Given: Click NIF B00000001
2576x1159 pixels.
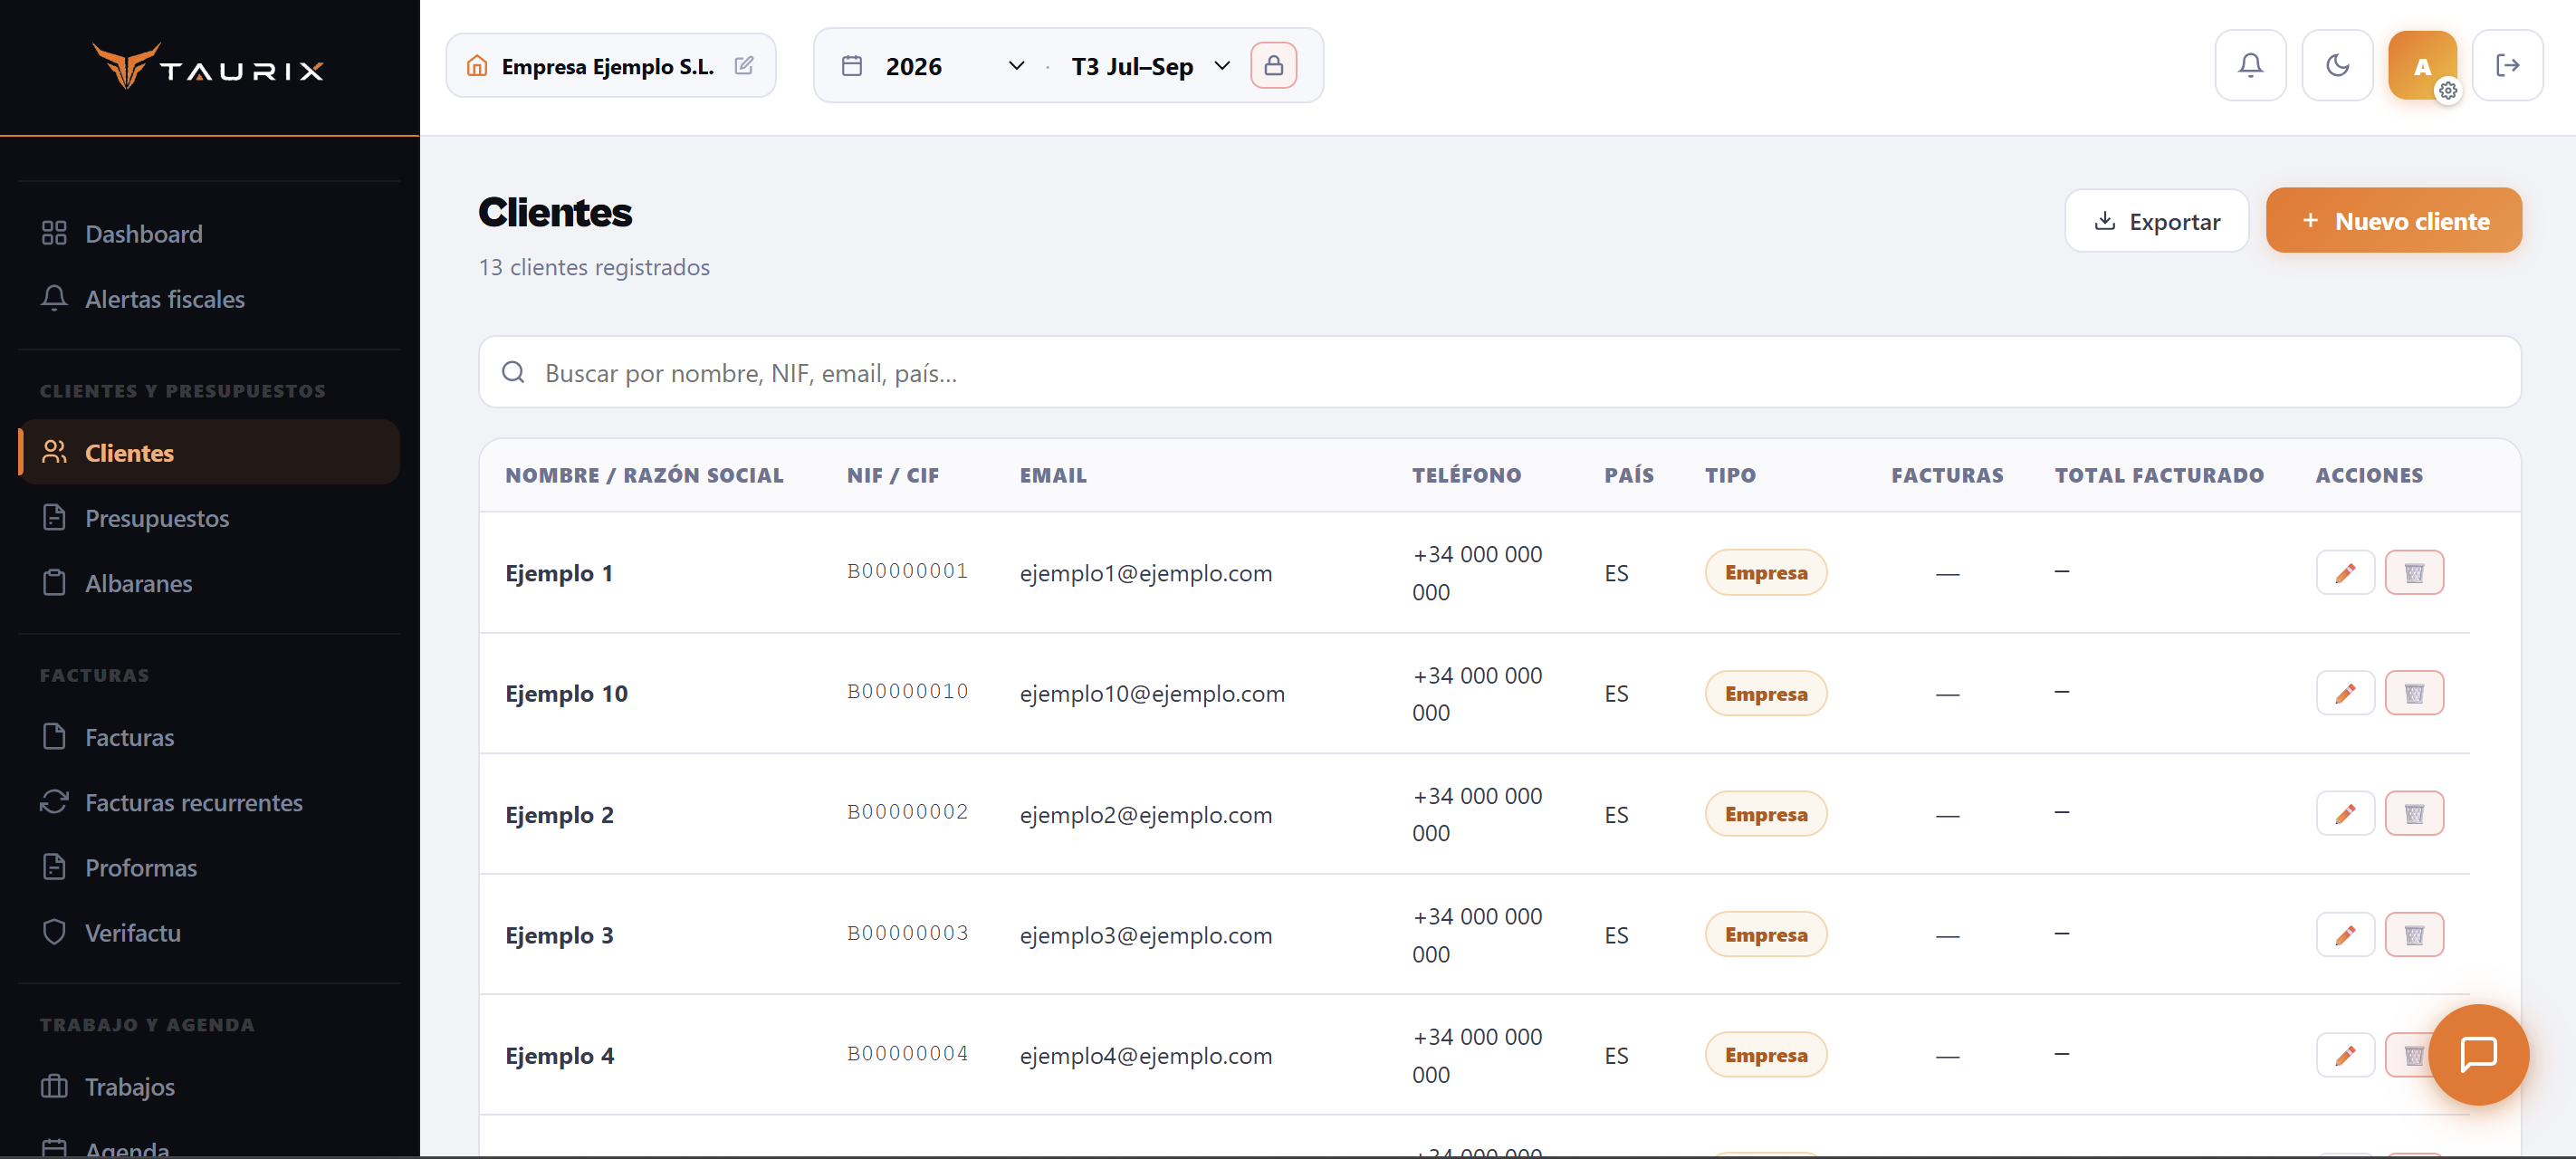Looking at the screenshot, I should (907, 571).
